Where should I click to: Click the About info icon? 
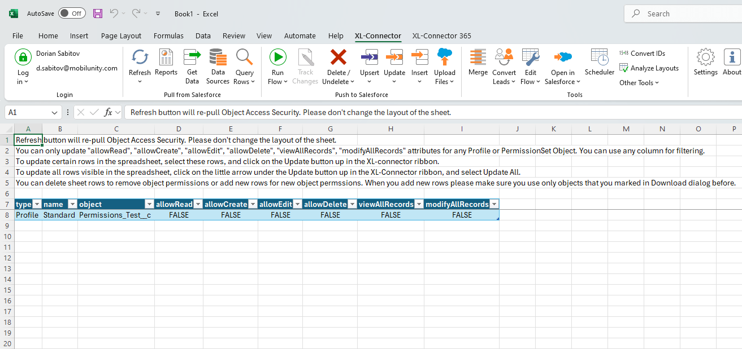tap(732, 57)
